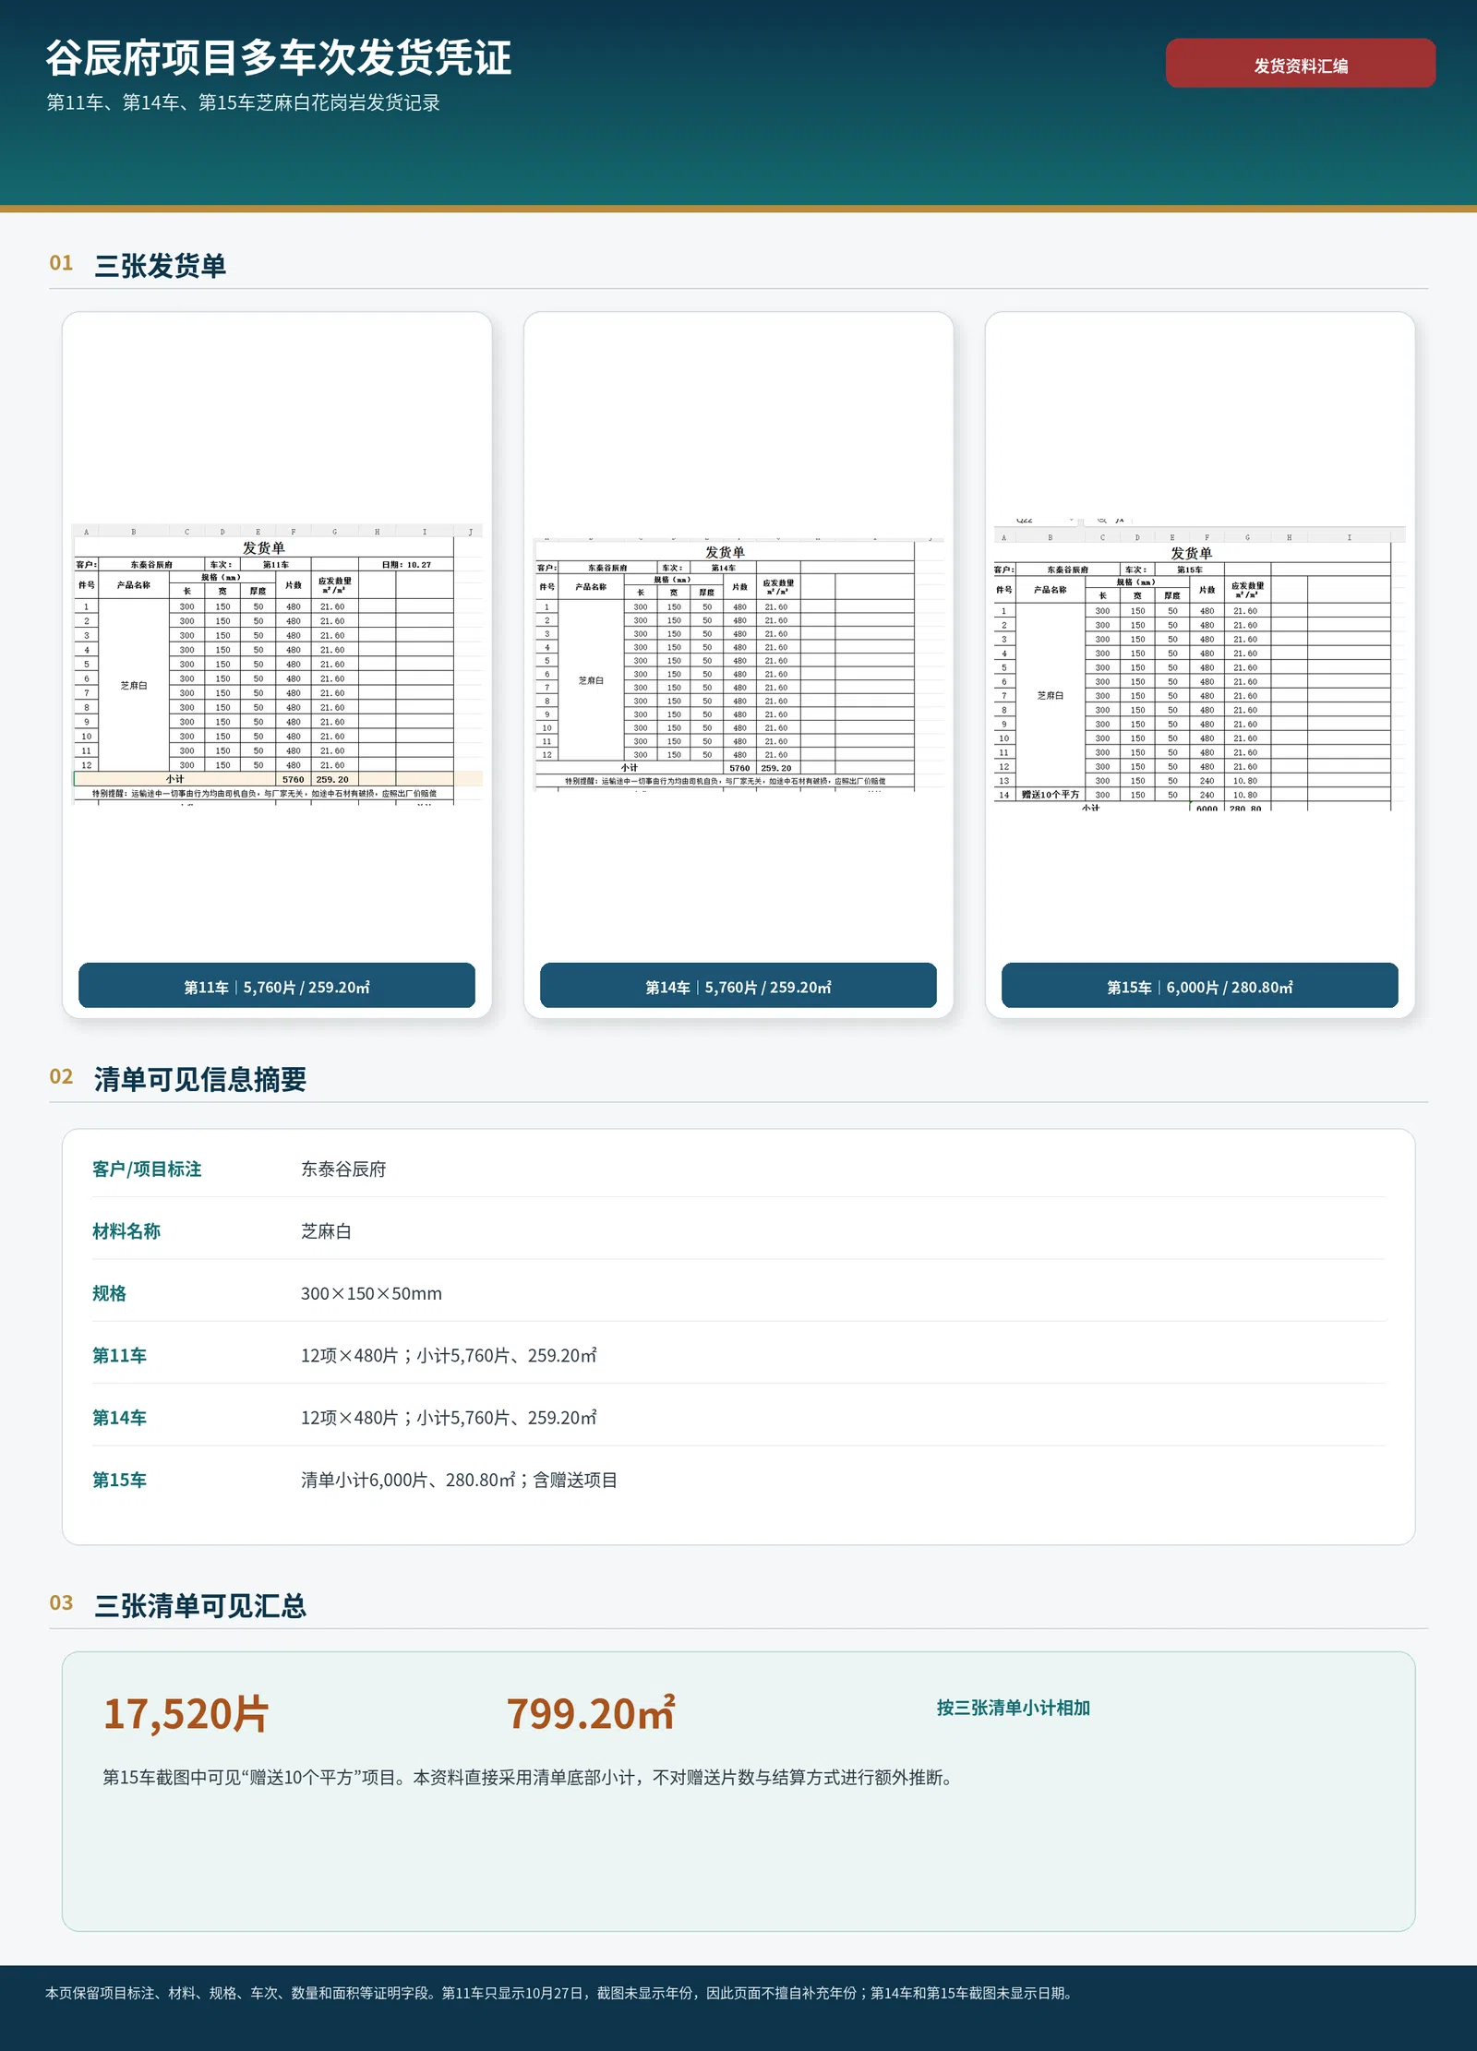Image resolution: width=1477 pixels, height=2051 pixels.
Task: Click the note 按三张清单小计相加
Action: click(x=1013, y=1708)
